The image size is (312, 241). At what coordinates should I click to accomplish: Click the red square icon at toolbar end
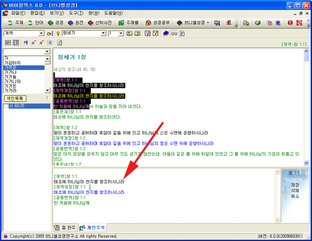[299, 23]
